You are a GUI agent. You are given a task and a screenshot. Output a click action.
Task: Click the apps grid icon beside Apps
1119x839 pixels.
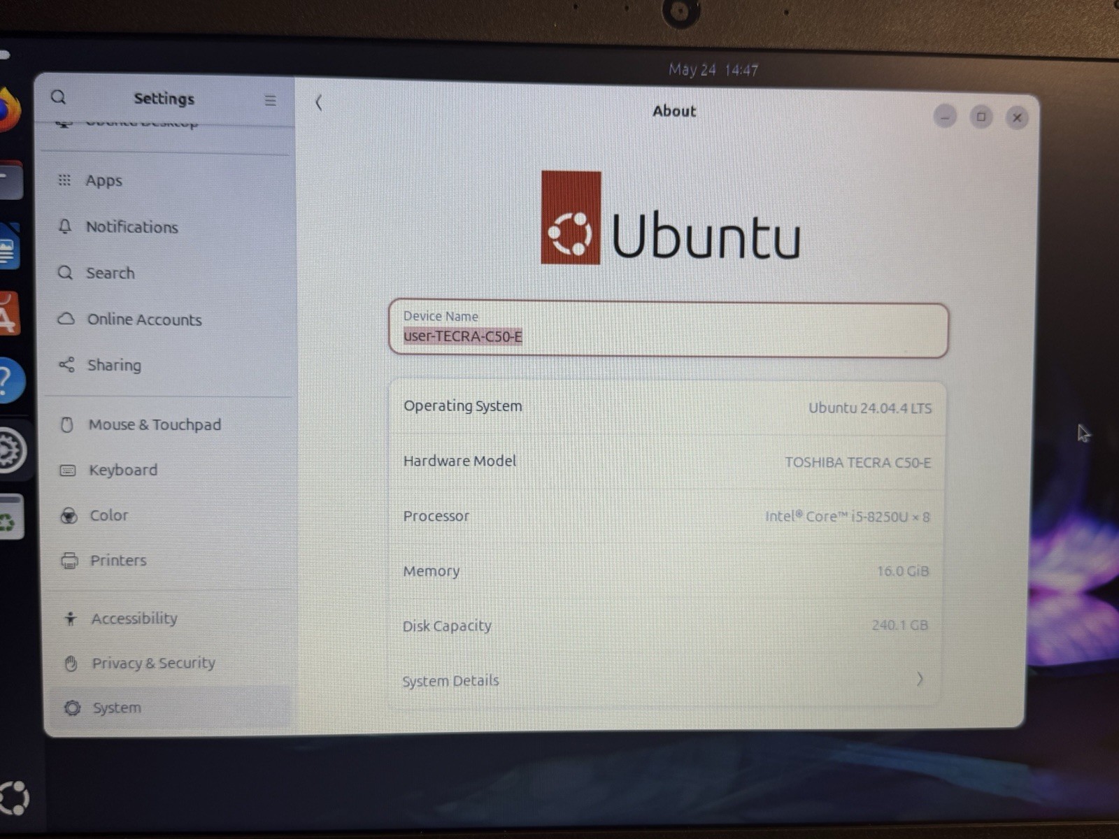[x=64, y=180]
